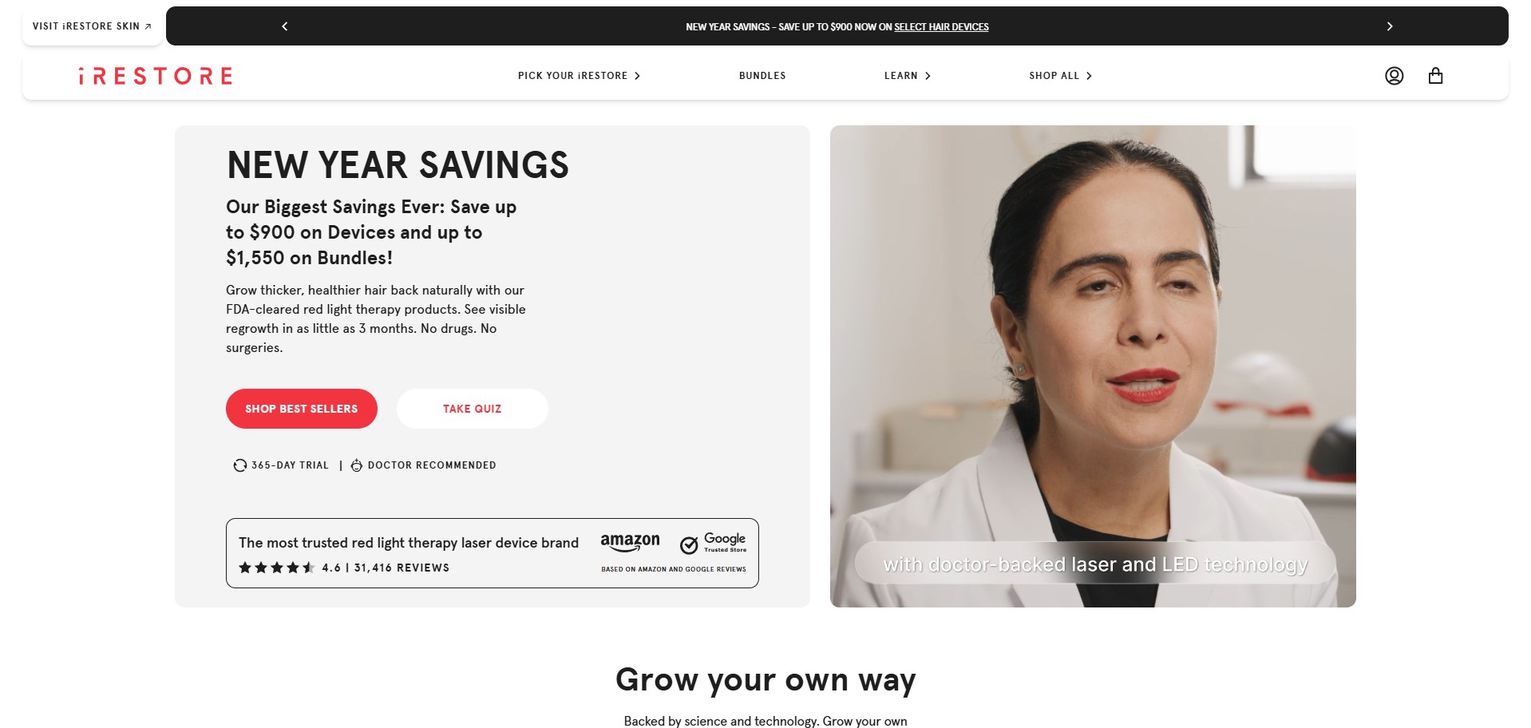Click the Take Quiz button

tap(473, 409)
